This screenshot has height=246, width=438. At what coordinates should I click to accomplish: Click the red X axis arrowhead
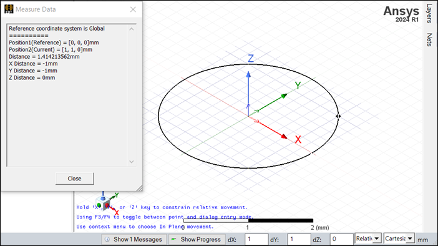tap(284, 136)
